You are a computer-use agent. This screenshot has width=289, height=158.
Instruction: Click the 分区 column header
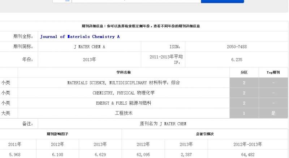244,73
